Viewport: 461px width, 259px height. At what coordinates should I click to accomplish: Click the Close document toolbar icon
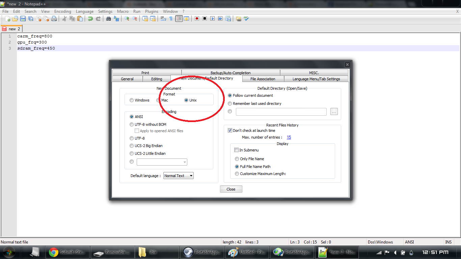pyautogui.click(x=38, y=19)
